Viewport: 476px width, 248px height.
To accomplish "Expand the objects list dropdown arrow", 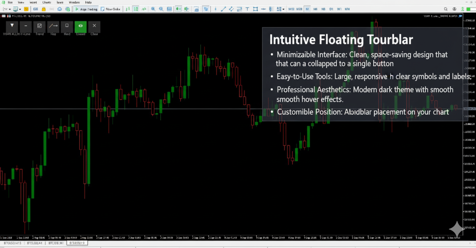I will (x=283, y=9).
